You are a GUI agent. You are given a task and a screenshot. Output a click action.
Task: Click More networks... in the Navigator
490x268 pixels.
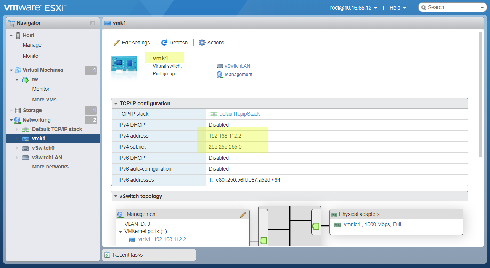coord(53,167)
